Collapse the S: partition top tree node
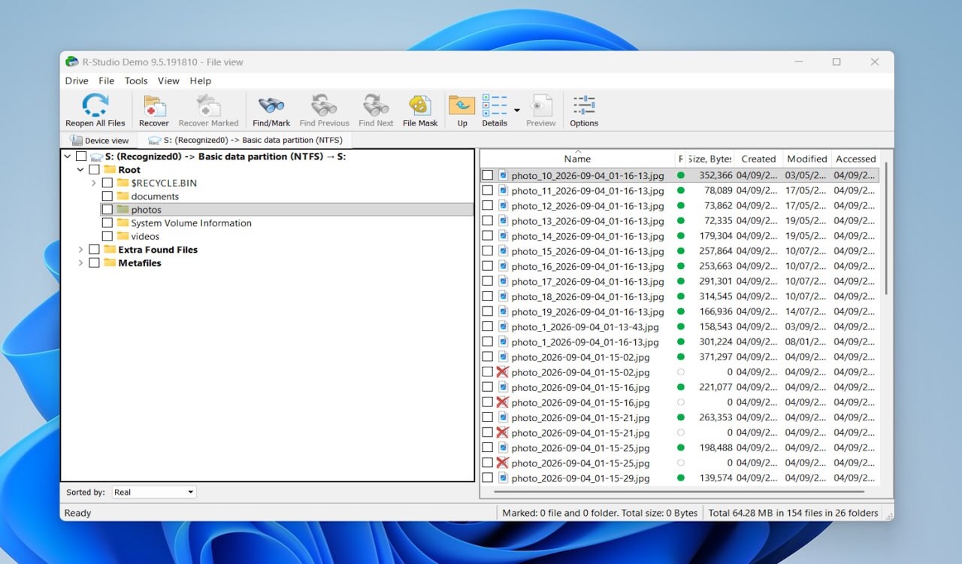Image resolution: width=962 pixels, height=564 pixels. click(x=68, y=156)
